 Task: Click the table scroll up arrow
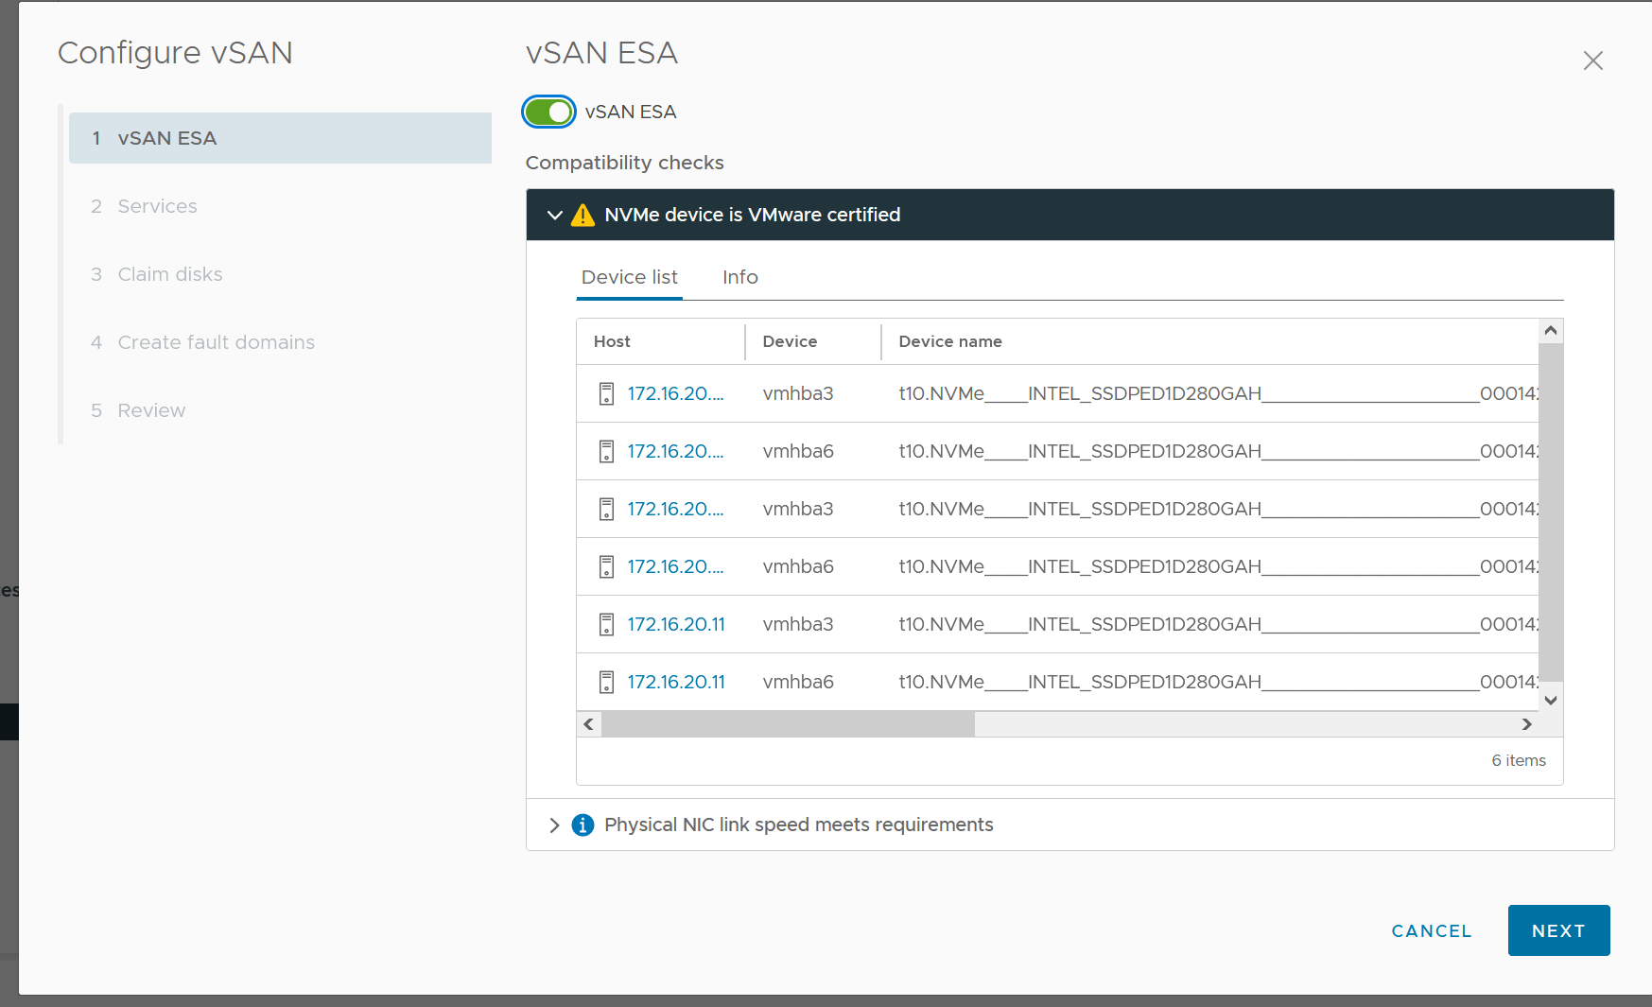click(x=1551, y=331)
